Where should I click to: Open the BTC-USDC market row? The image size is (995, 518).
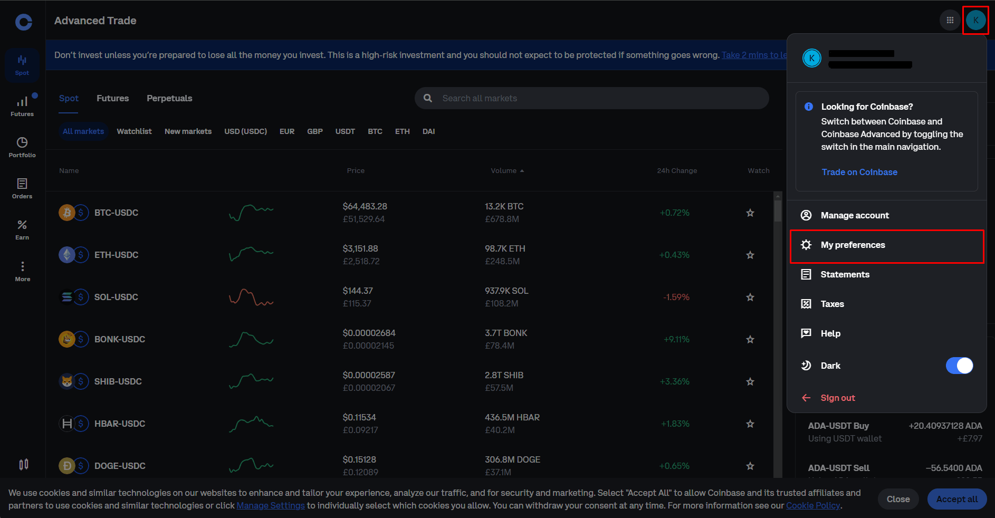click(409, 213)
